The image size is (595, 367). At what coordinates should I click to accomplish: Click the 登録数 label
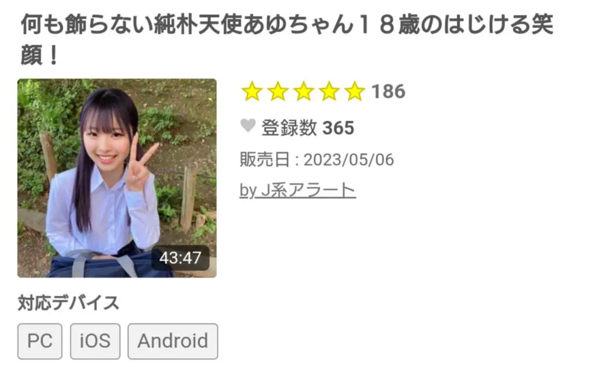[289, 128]
